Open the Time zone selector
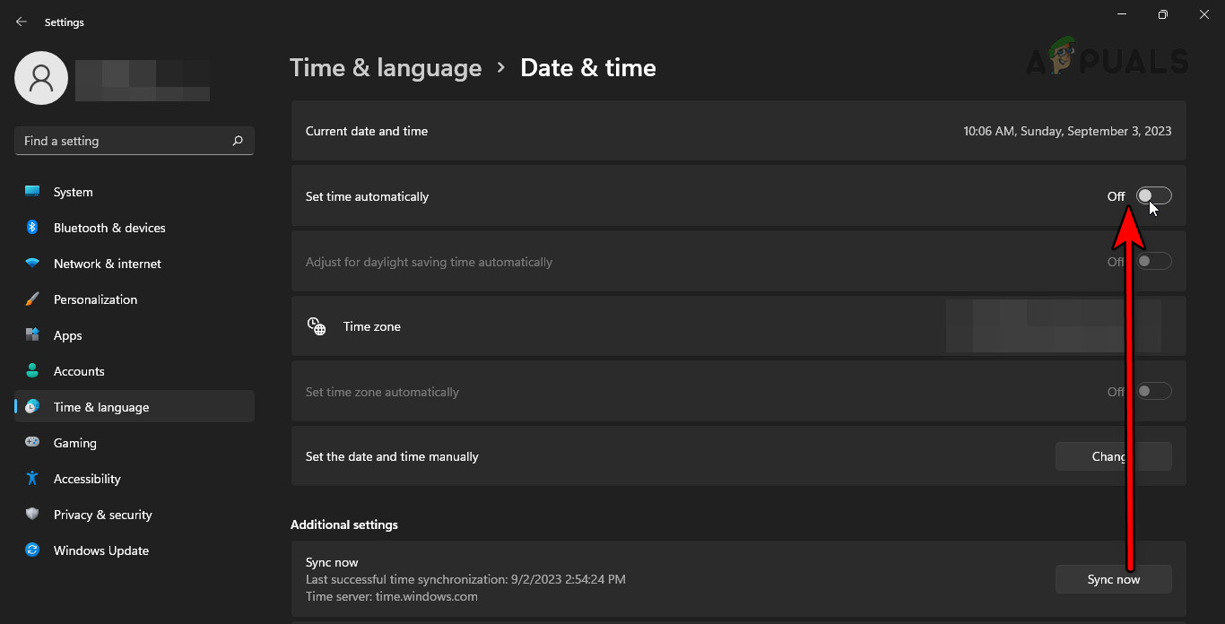Image resolution: width=1225 pixels, height=624 pixels. coord(1063,325)
